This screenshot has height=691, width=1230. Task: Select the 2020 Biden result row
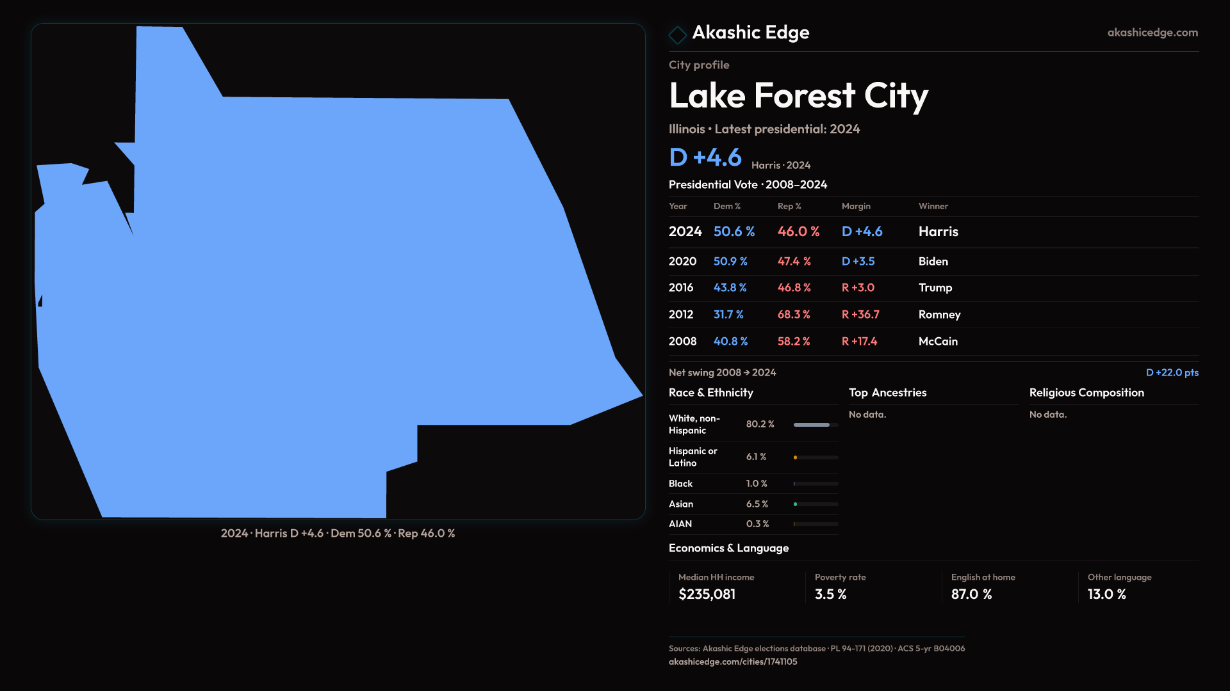point(933,261)
